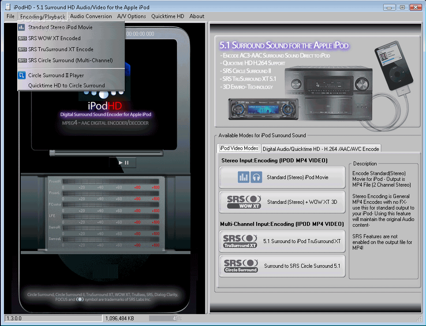Screen dimensions: 426x326
Task: Choose Quicktime HD to Circle Surround
Action: pos(71,86)
